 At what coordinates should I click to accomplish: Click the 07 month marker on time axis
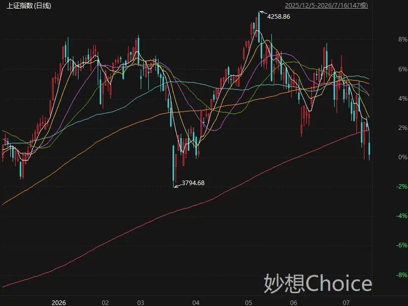coord(346,303)
